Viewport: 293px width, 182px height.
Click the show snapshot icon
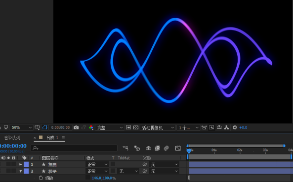click(x=84, y=127)
